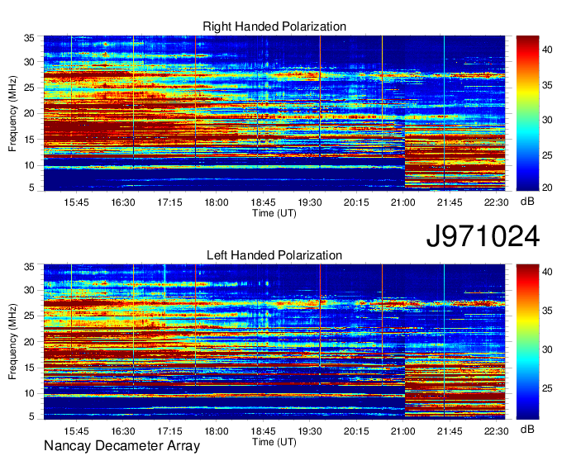Click the 35 dB label on bottom colorbar
This screenshot has height=456, width=562.
(x=547, y=311)
